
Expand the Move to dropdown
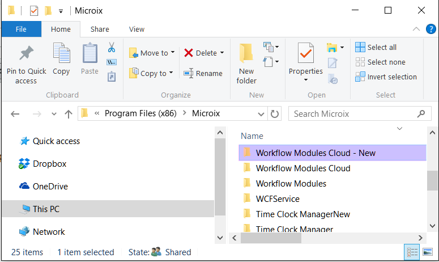click(x=172, y=53)
